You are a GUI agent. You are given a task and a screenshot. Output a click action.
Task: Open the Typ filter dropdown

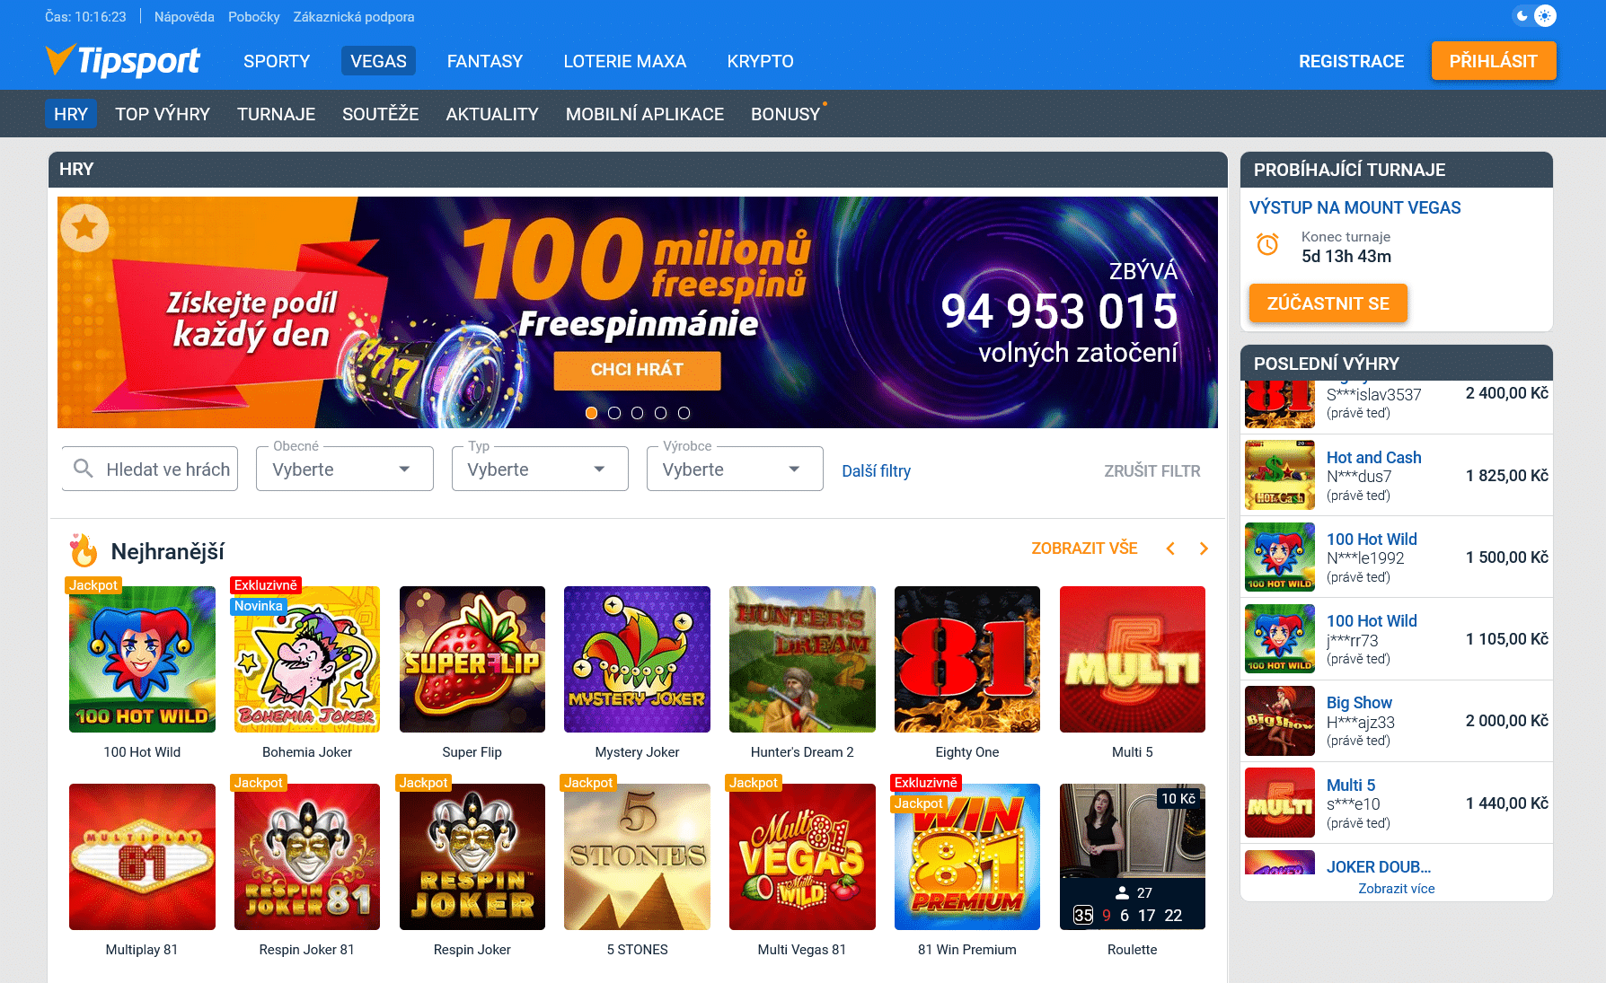540,469
